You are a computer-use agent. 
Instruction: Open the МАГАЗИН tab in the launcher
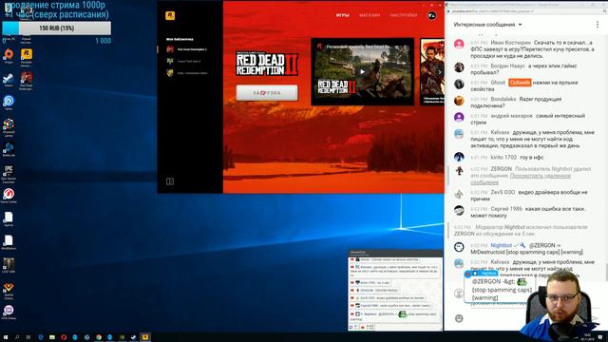[x=370, y=15]
